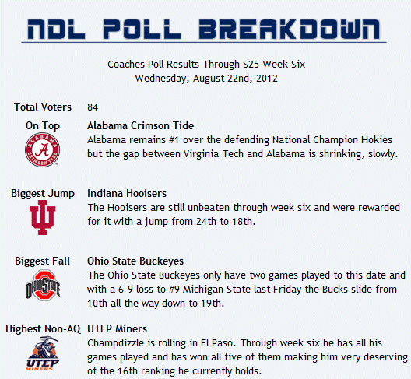The height and width of the screenshot is (379, 411).
Task: Click the Alabama remains #1 description text
Action: click(x=242, y=147)
